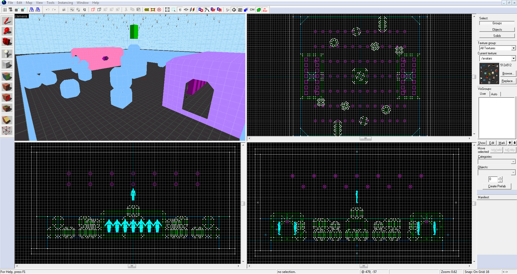Image resolution: width=517 pixels, height=274 pixels.
Task: Click the Create Prefab button
Action: (x=497, y=186)
